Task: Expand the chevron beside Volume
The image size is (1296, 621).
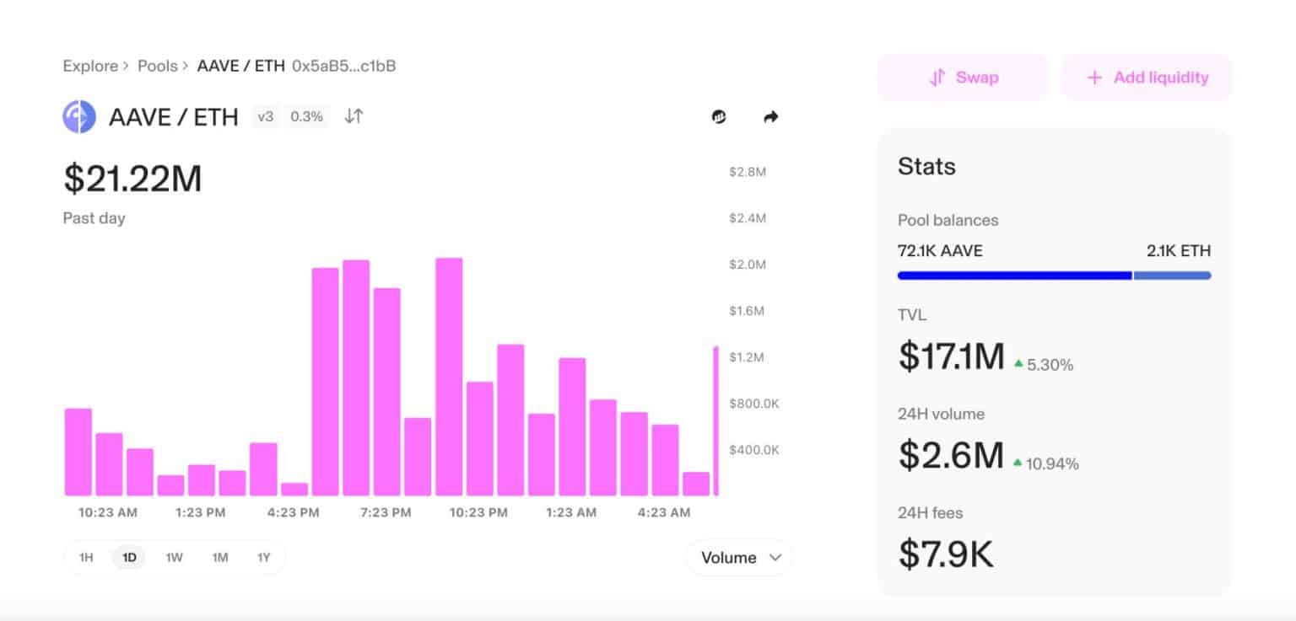Action: point(775,558)
